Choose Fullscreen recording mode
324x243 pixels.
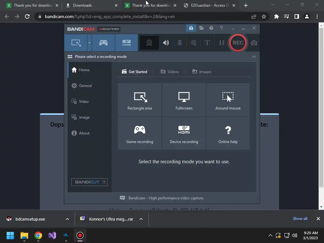point(184,100)
